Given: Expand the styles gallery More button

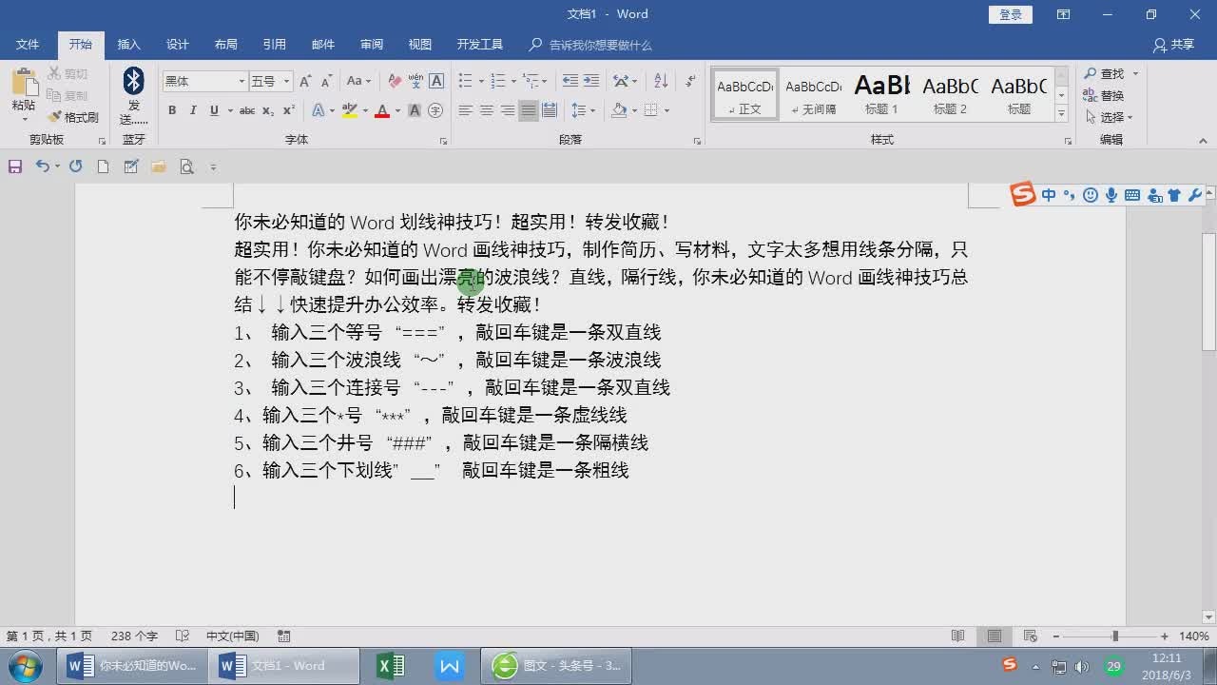Looking at the screenshot, I should click(x=1061, y=114).
